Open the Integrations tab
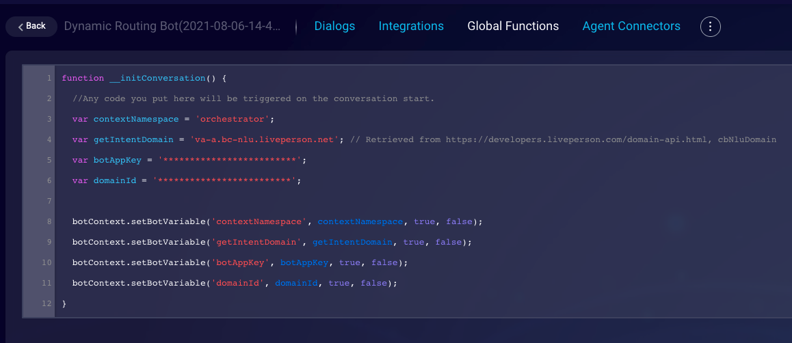This screenshot has height=343, width=792. (x=411, y=26)
